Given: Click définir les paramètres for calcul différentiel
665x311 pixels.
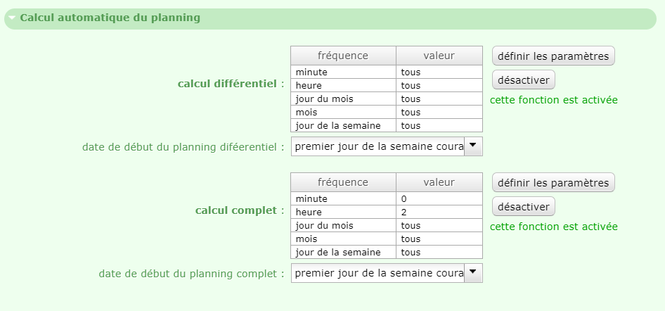Looking at the screenshot, I should pos(553,56).
